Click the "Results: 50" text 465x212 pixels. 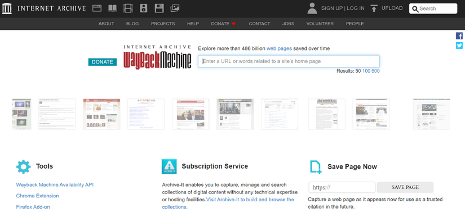pyautogui.click(x=349, y=71)
